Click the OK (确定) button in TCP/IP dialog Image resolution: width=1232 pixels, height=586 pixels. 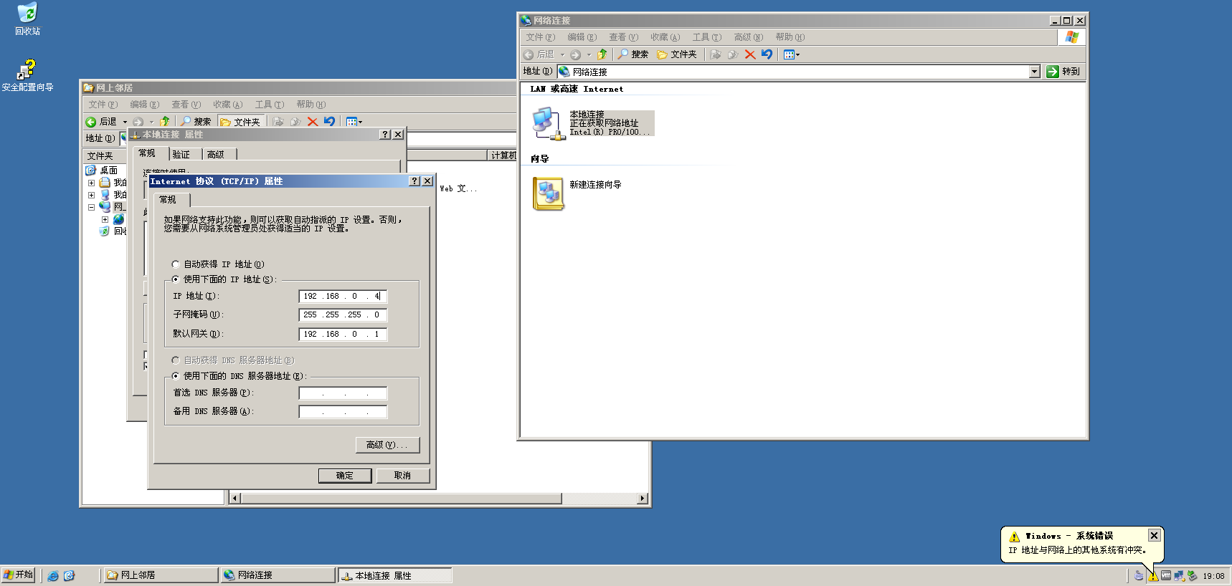pyautogui.click(x=345, y=476)
